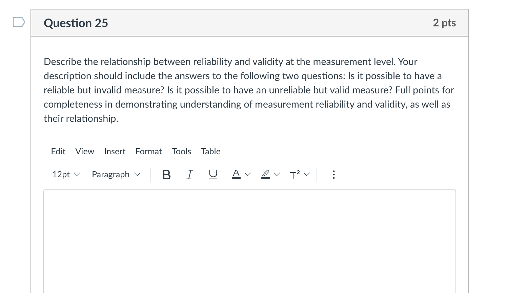Click the question prompt starting "Describe the relationship"
Viewport: 505px width, 293px height.
point(249,90)
